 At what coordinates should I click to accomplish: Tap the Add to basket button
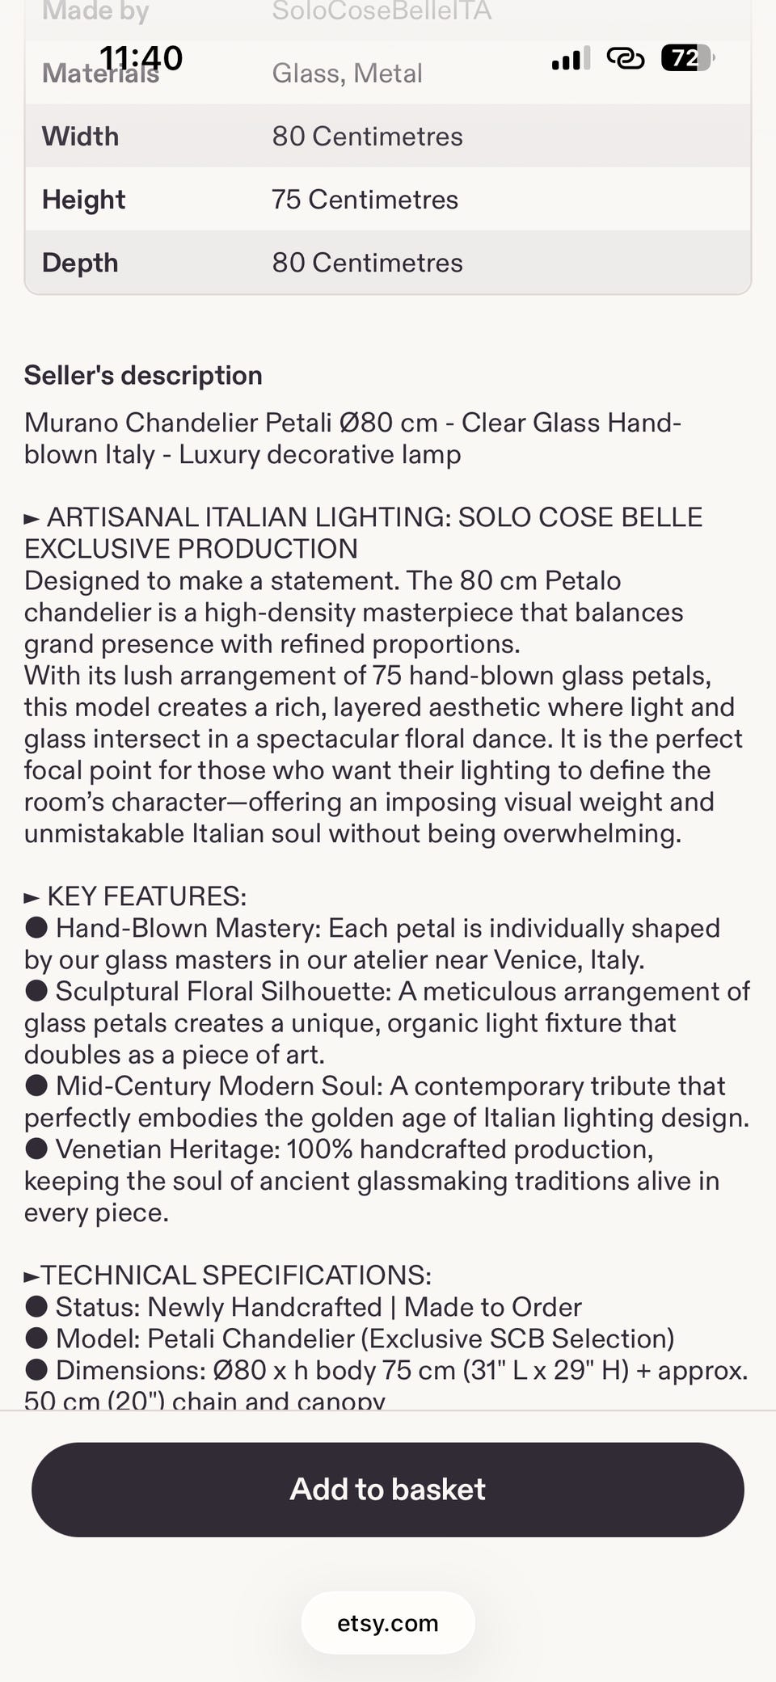[388, 1489]
